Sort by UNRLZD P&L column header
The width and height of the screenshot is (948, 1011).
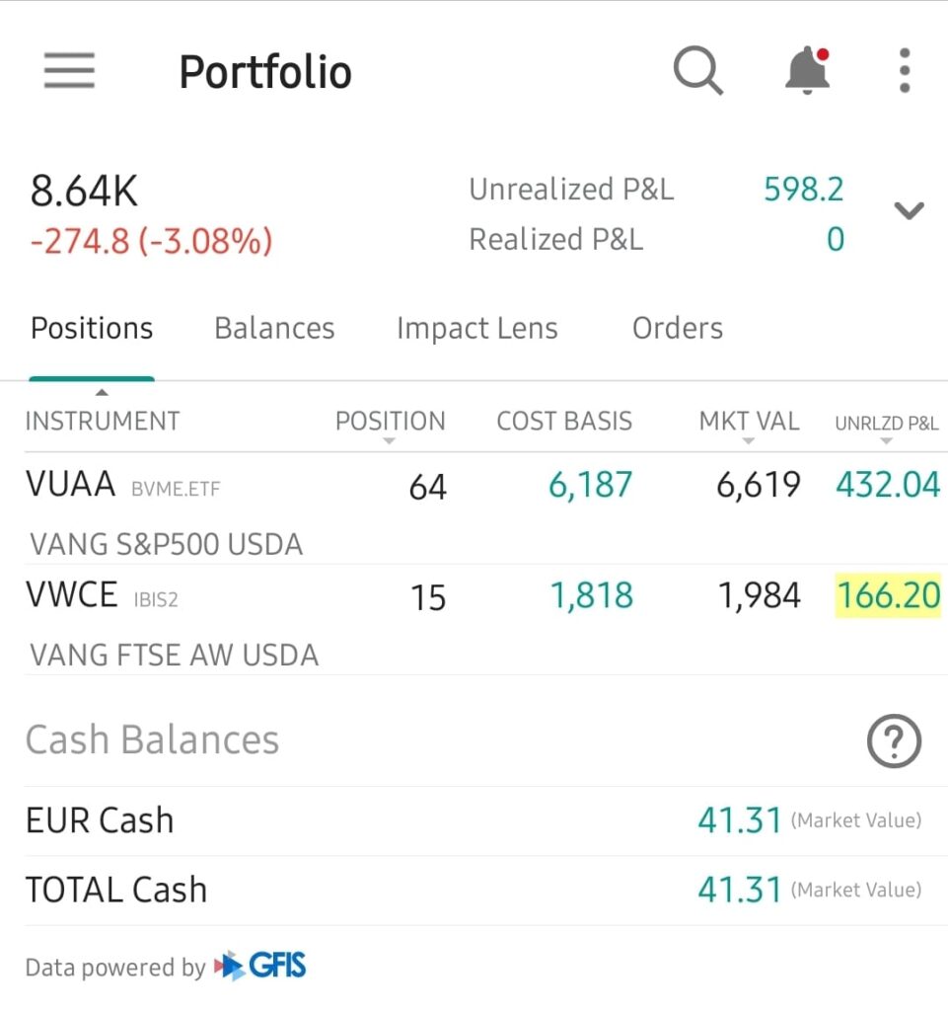click(886, 425)
